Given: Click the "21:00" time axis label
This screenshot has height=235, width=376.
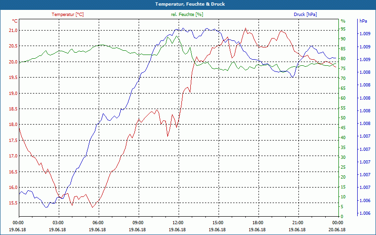Looking at the screenshot, I should pos(297,222).
